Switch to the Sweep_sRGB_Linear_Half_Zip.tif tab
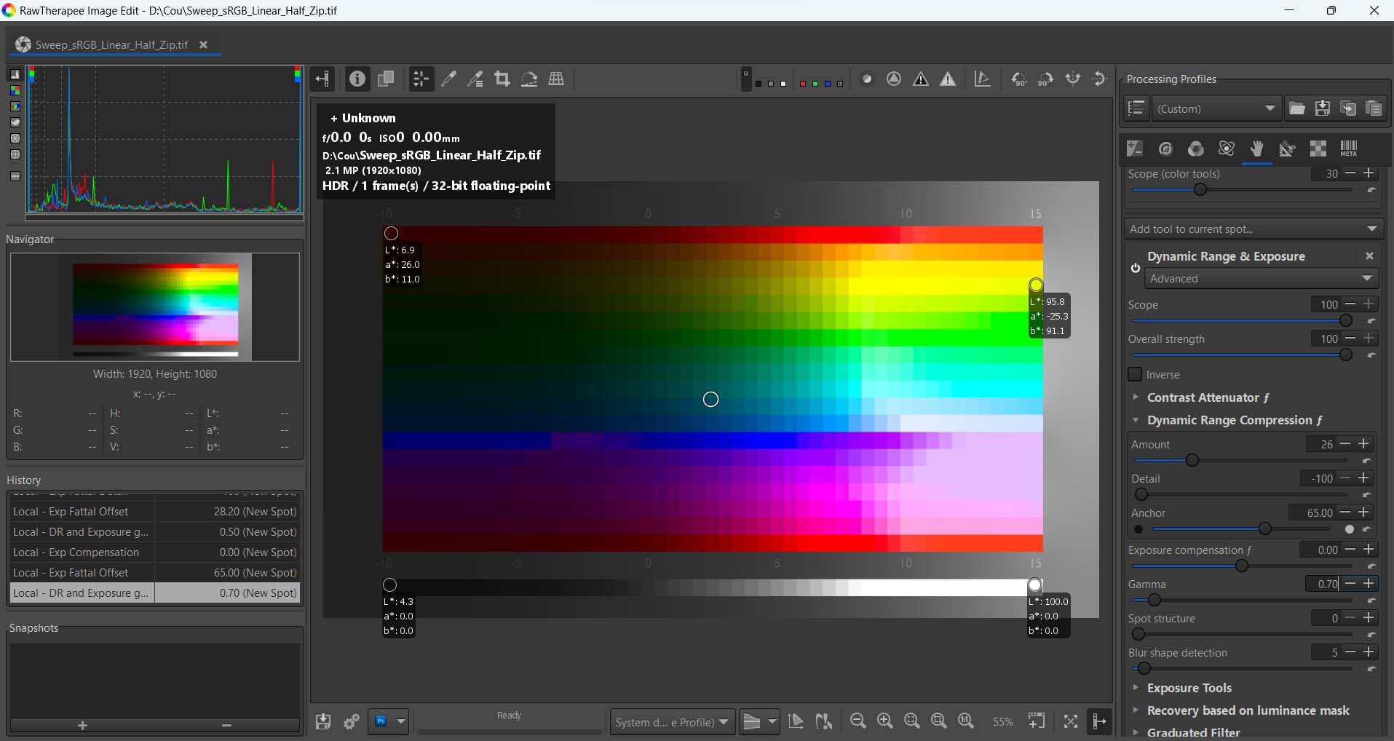The height and width of the screenshot is (741, 1394). (111, 45)
